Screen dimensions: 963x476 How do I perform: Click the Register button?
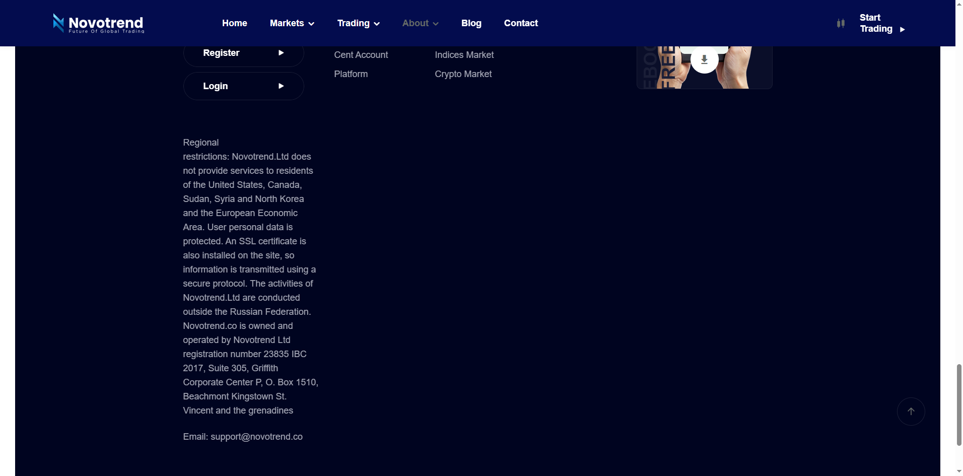pyautogui.click(x=244, y=53)
